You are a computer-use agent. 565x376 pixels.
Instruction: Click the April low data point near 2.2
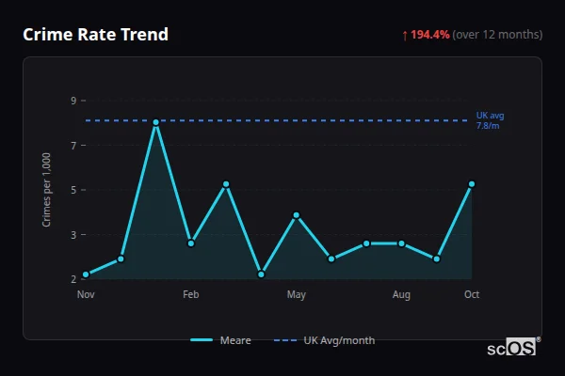[x=261, y=274]
